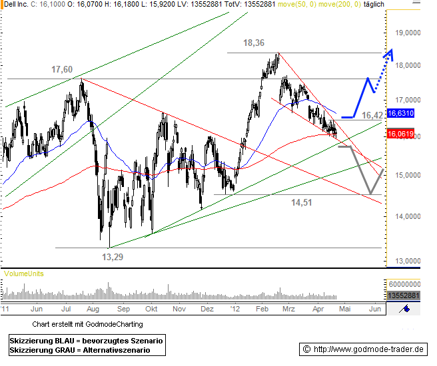Click the 19,0000 axis value
Screen dimensions: 437x366
coord(408,33)
